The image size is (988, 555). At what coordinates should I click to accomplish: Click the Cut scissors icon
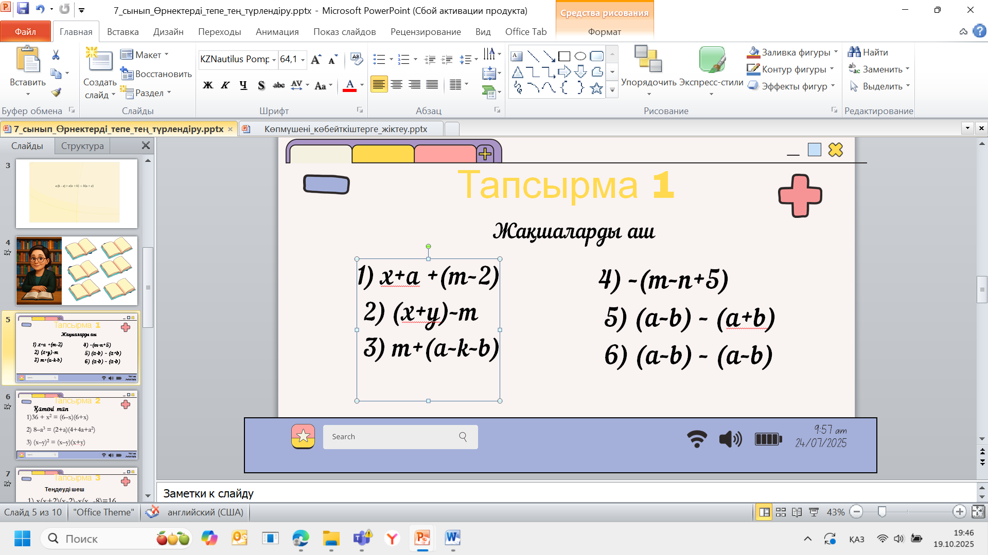point(56,55)
